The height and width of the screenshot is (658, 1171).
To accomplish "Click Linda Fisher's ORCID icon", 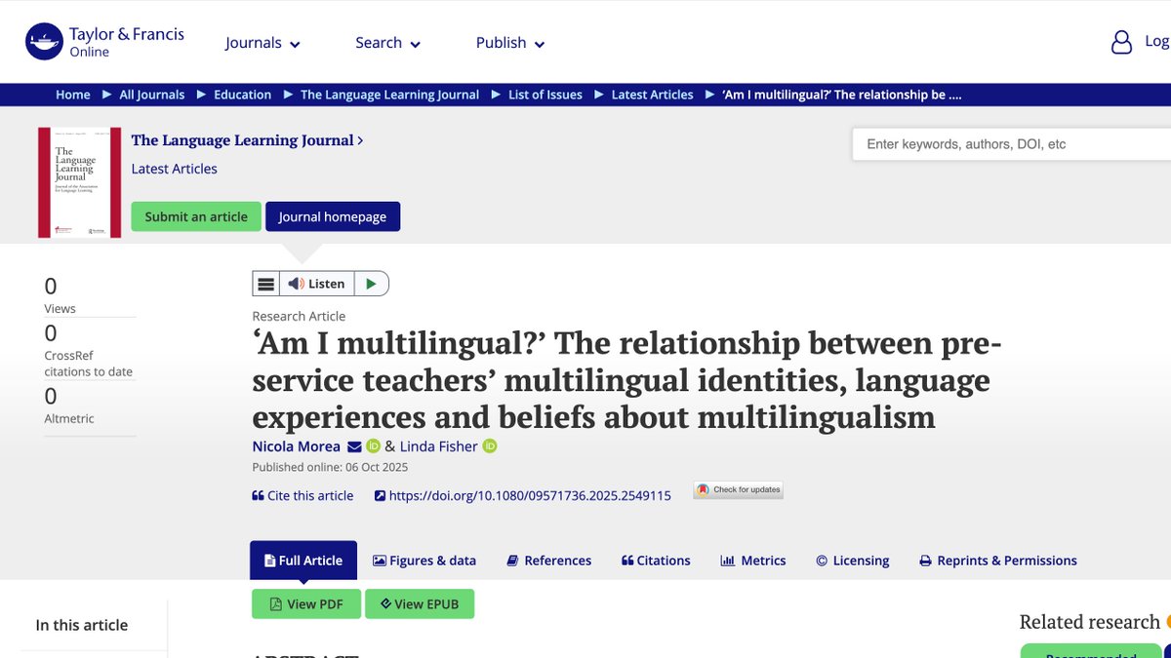I will pos(490,446).
